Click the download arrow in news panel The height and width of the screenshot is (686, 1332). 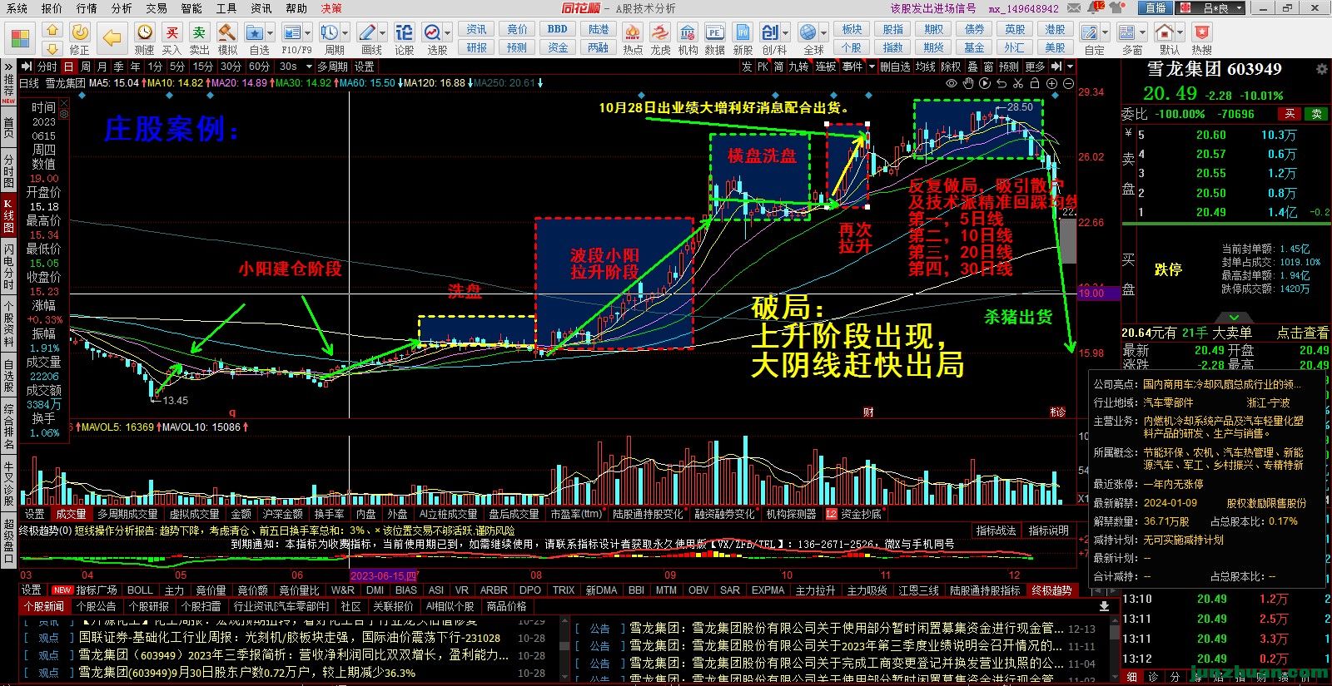[x=1104, y=606]
